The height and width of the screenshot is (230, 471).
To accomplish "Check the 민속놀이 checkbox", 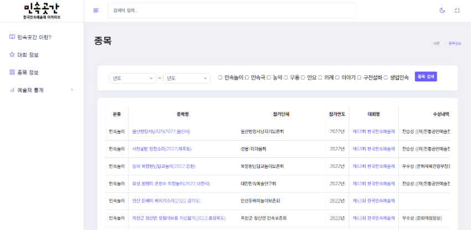I will (x=220, y=78).
